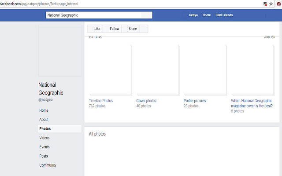
Task: Click the 762 photos count text
Action: point(97,106)
